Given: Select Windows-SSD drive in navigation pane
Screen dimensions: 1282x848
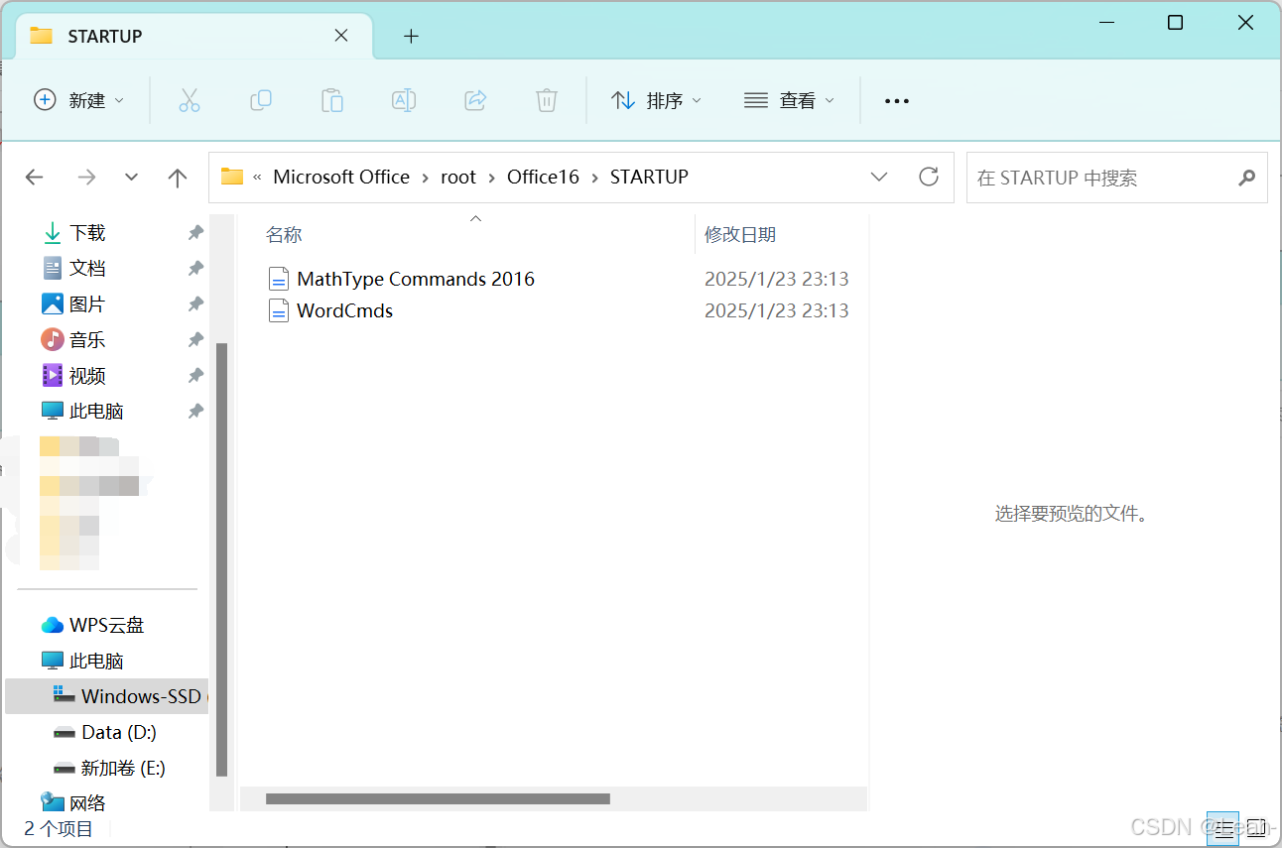Looking at the screenshot, I should [x=107, y=696].
